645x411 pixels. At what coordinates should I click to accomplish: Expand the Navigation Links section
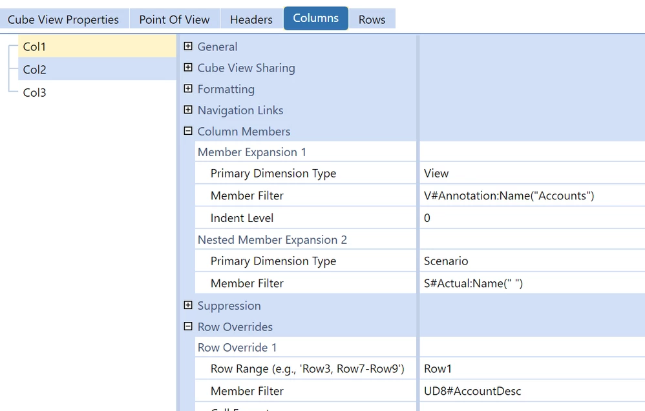[188, 110]
